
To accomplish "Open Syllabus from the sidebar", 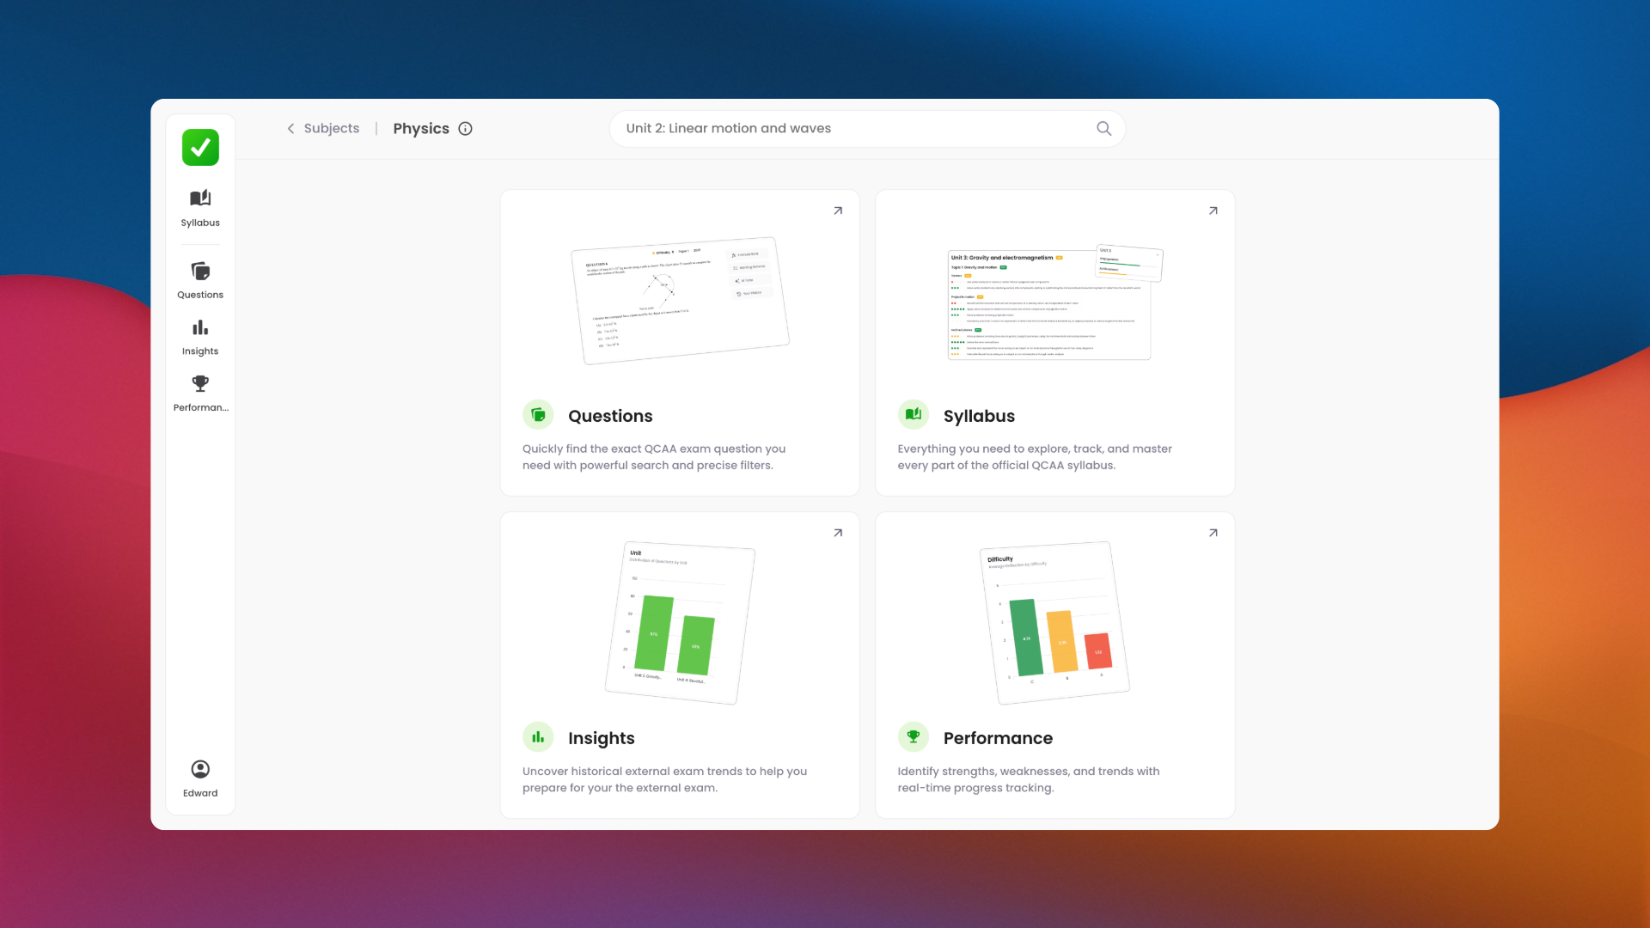I will tap(200, 207).
